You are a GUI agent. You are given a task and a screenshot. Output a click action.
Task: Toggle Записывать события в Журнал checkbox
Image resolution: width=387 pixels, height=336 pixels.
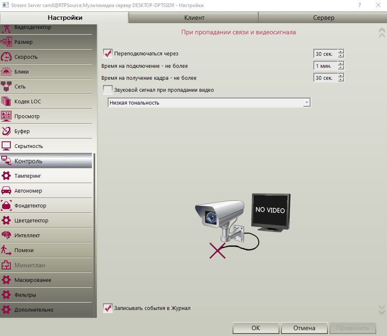coord(108,308)
